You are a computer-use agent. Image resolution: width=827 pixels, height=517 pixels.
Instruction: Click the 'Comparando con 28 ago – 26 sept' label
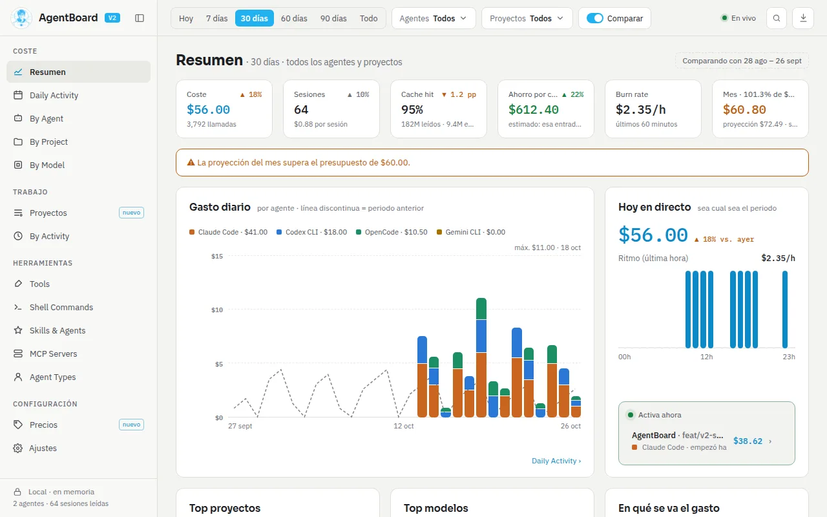(742, 61)
